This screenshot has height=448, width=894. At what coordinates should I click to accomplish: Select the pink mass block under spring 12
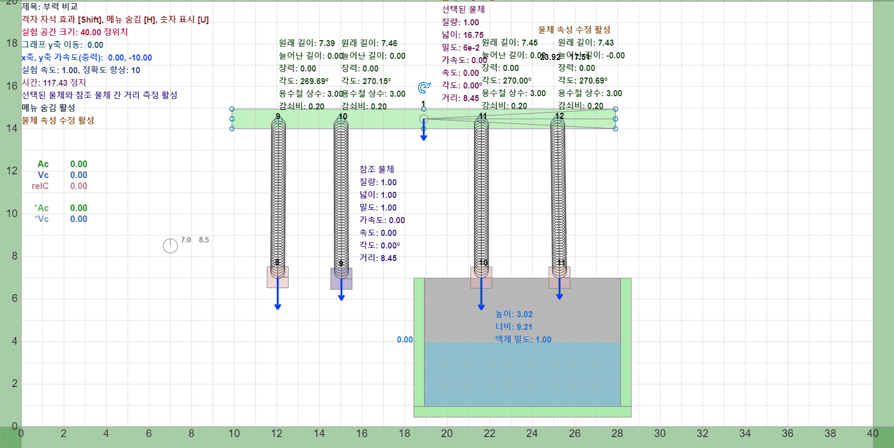point(559,278)
